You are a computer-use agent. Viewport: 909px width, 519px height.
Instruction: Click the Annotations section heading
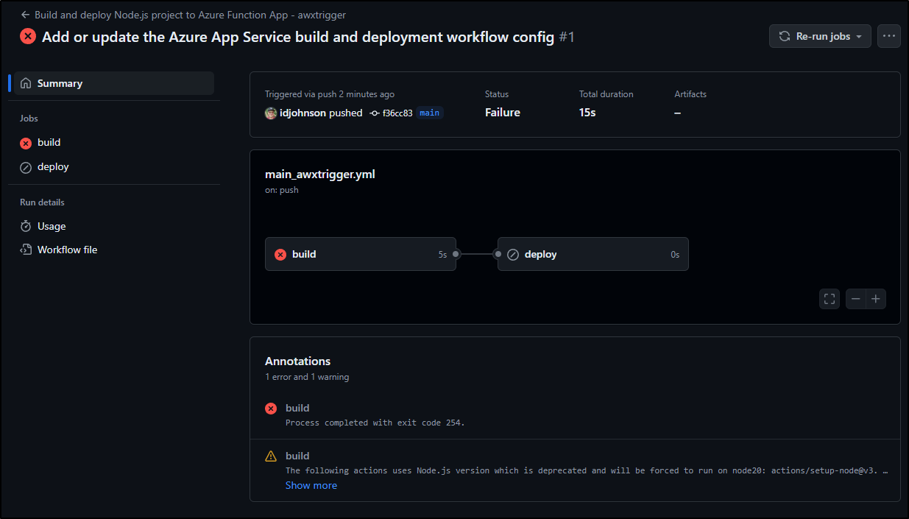coord(298,361)
